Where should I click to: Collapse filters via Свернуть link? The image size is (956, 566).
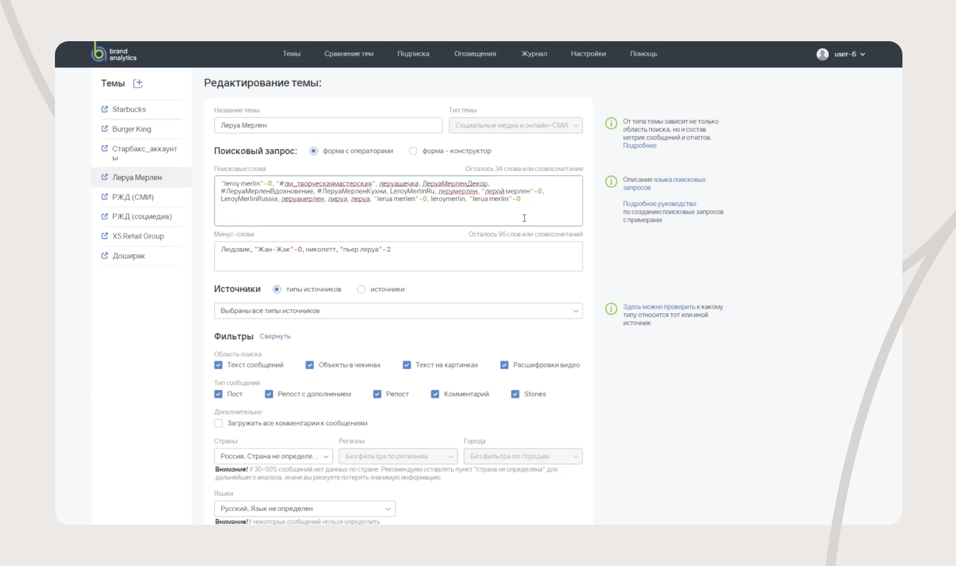point(275,337)
